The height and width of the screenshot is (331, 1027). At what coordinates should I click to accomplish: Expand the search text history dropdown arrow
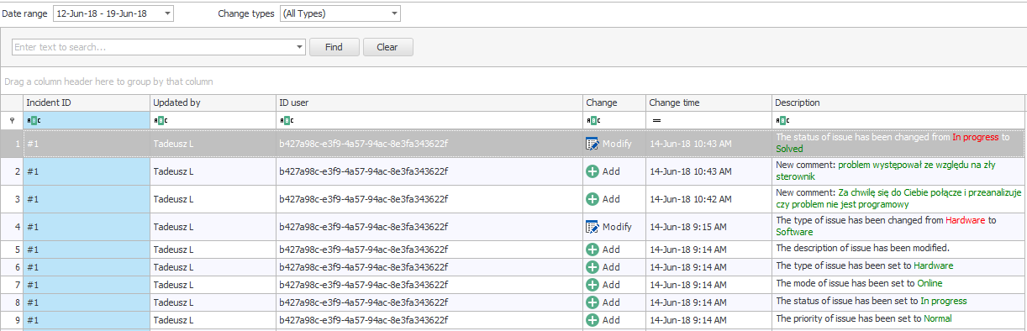coord(300,47)
